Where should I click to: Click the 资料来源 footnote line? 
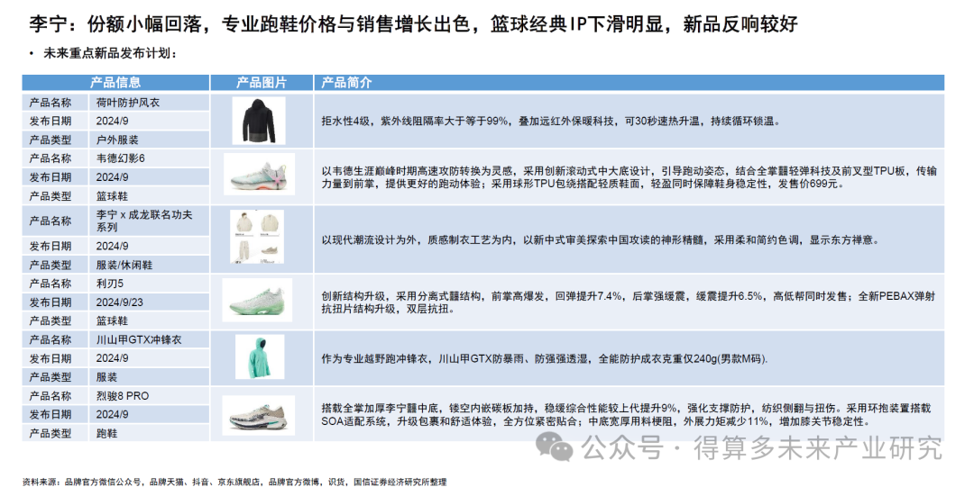[234, 482]
